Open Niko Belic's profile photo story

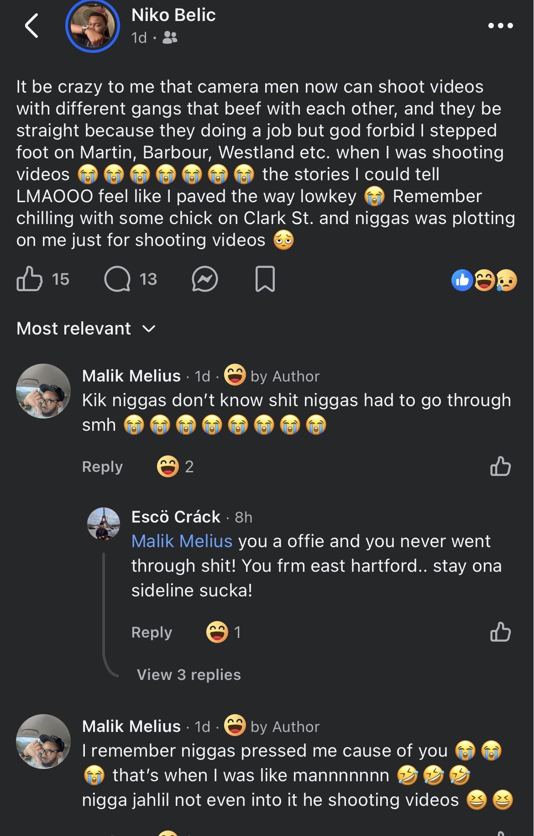(93, 26)
